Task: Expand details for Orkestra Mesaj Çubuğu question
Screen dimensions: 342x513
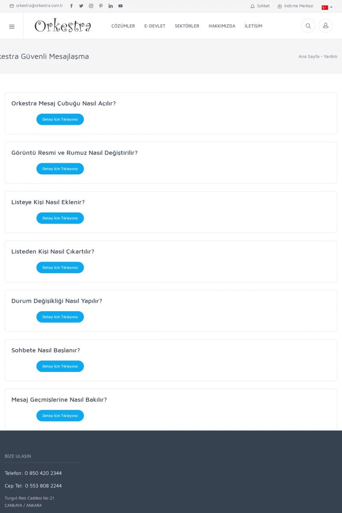Action: coord(60,119)
